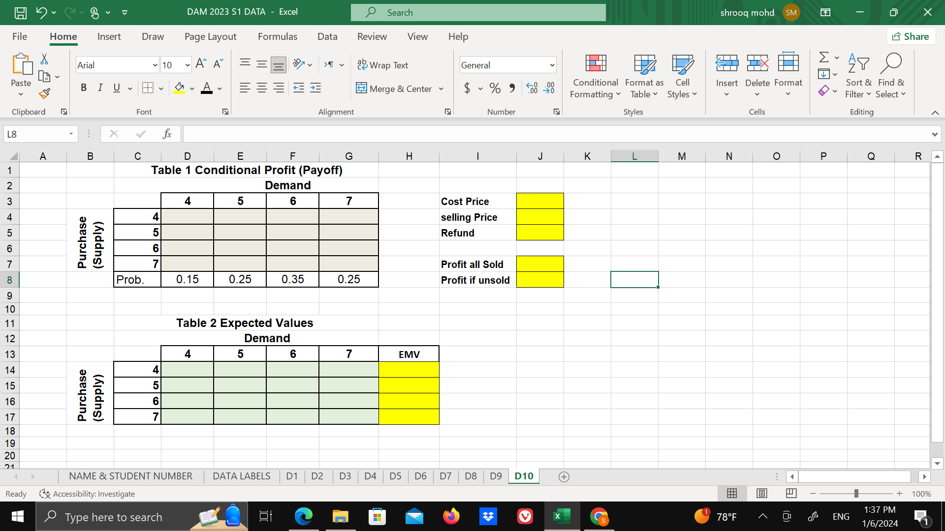Toggle Merge & Center
Viewport: 945px width, 531px height.
click(x=394, y=88)
